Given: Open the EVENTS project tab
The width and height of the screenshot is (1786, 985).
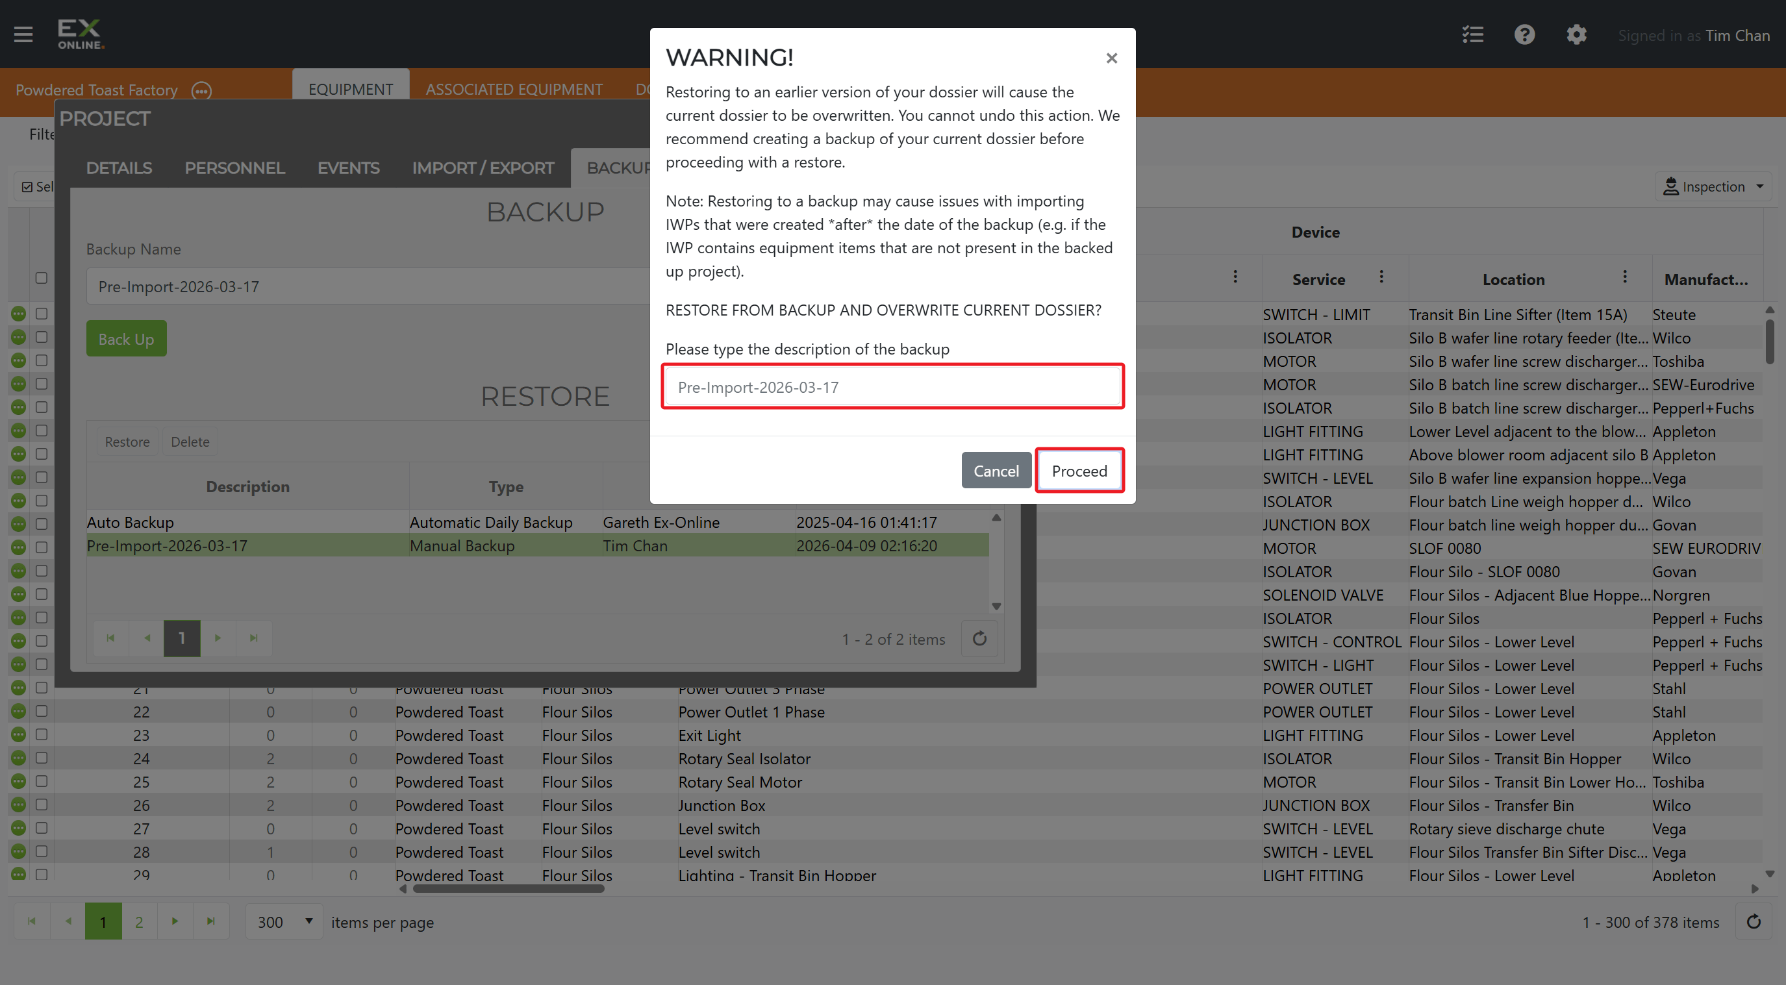Looking at the screenshot, I should point(348,168).
